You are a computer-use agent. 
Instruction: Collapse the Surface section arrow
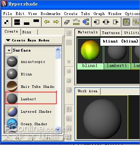tap(9, 51)
